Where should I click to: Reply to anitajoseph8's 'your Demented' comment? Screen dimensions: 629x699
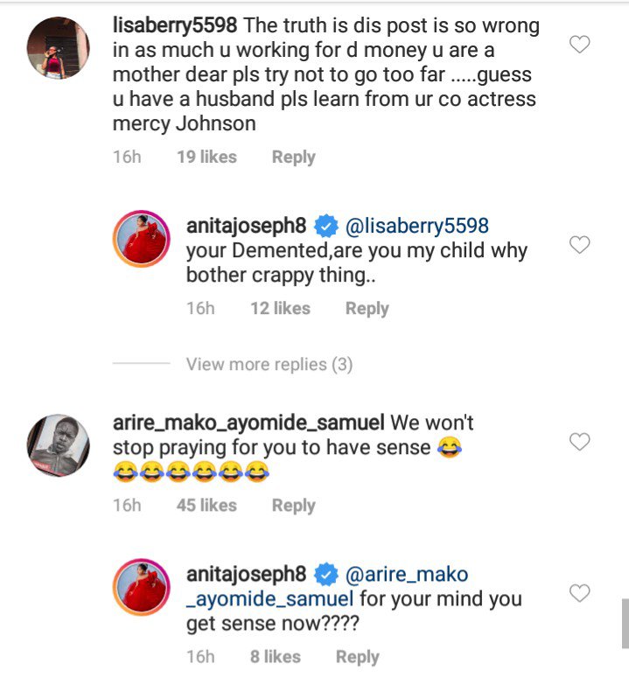coord(367,309)
